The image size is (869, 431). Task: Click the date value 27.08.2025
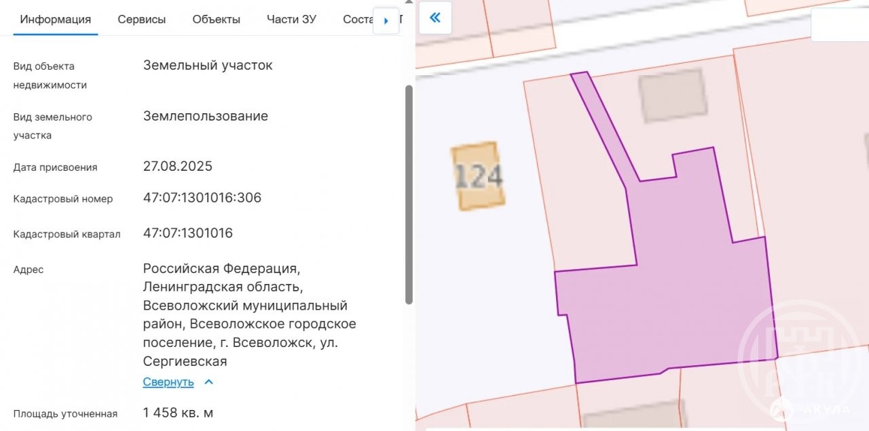(177, 166)
